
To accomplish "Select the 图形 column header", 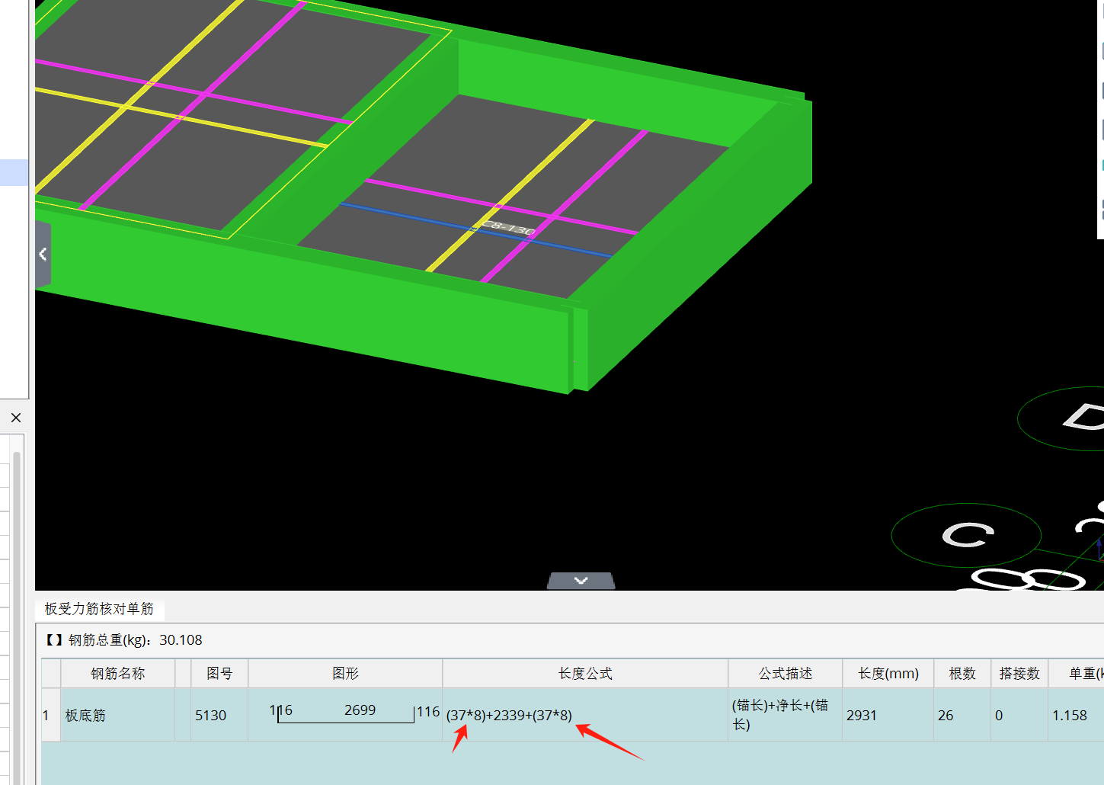I will (345, 674).
